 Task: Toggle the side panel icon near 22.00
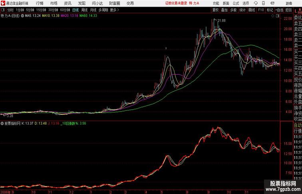coord(278,16)
